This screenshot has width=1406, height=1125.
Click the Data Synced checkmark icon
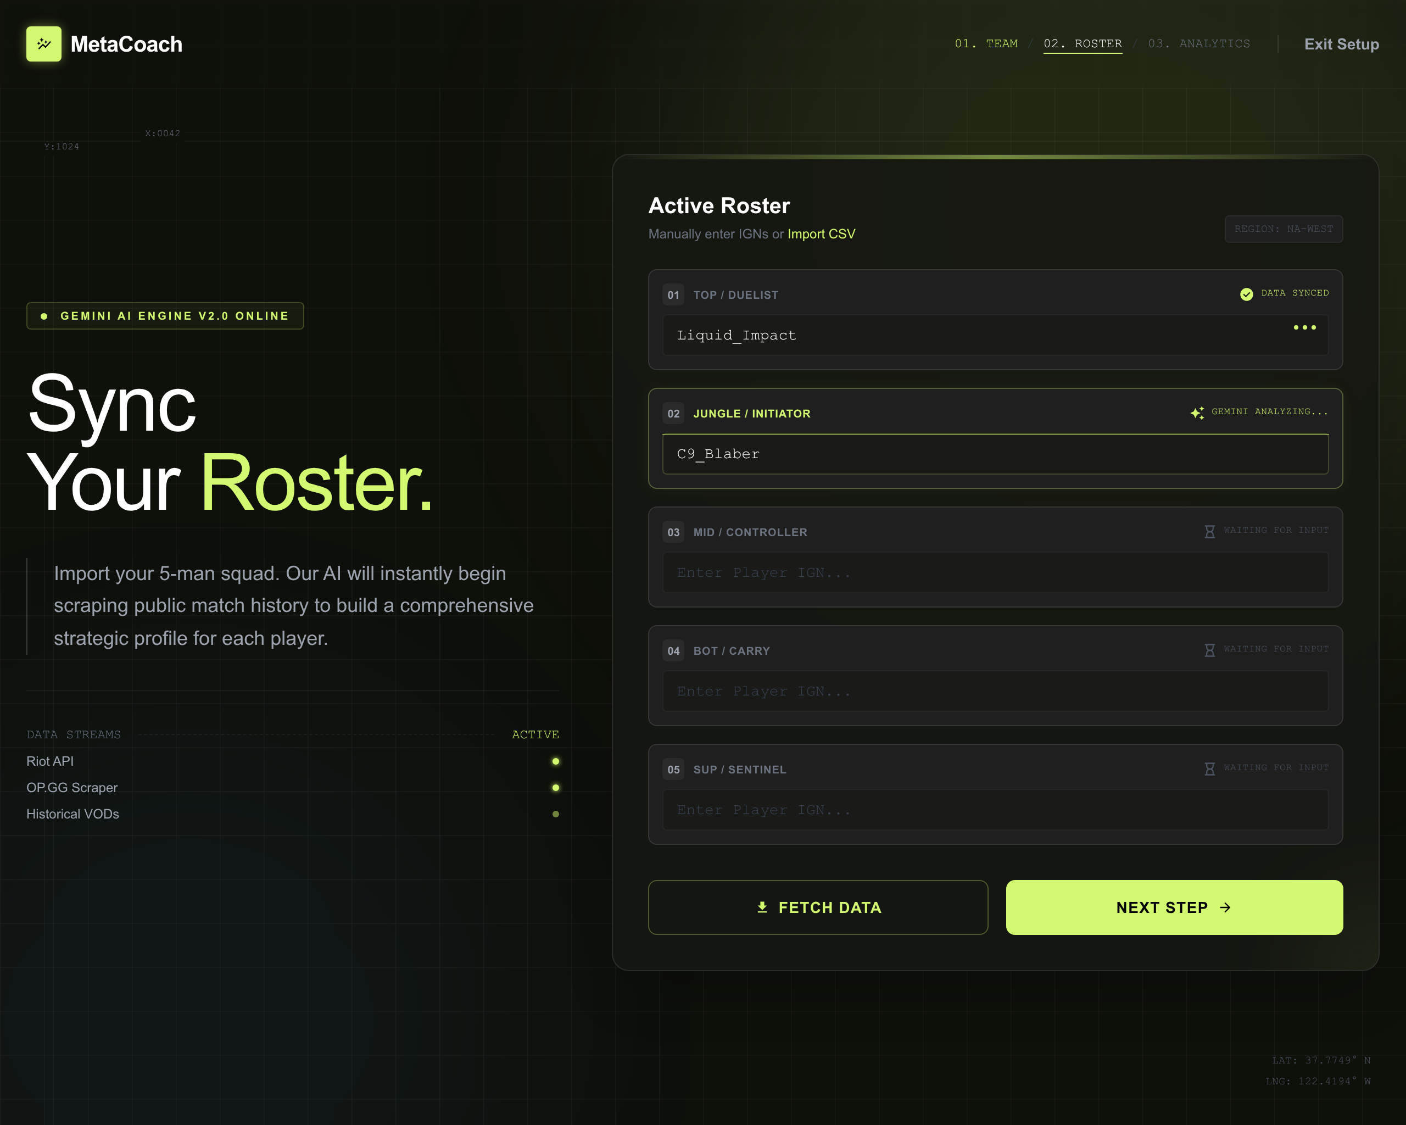pyautogui.click(x=1246, y=294)
